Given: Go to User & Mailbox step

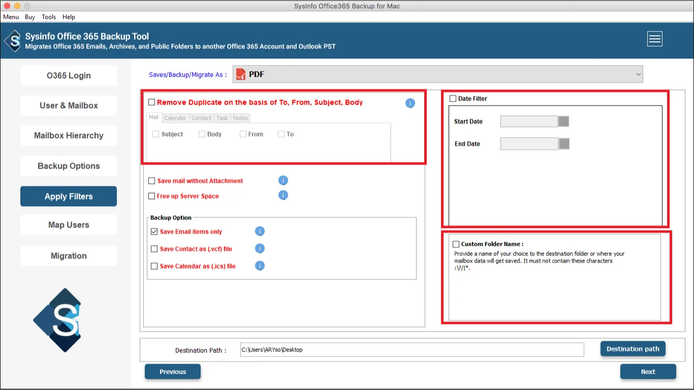Looking at the screenshot, I should pyautogui.click(x=69, y=106).
